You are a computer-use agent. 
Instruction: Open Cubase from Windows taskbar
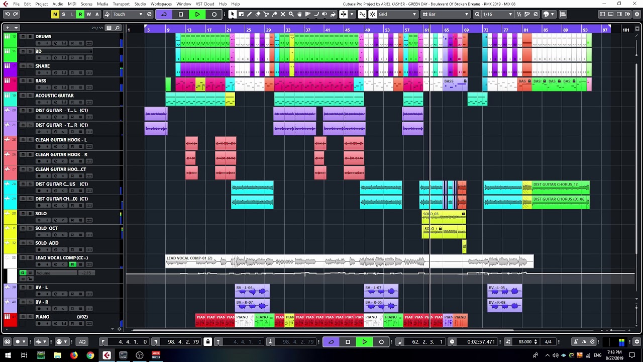(106, 355)
